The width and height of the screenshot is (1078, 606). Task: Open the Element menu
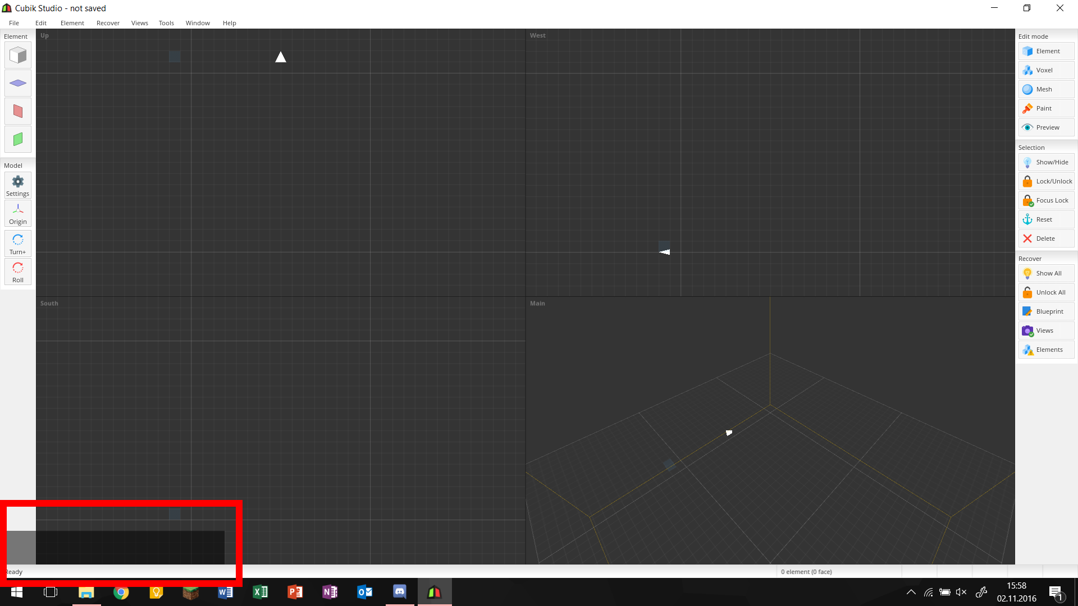point(72,23)
